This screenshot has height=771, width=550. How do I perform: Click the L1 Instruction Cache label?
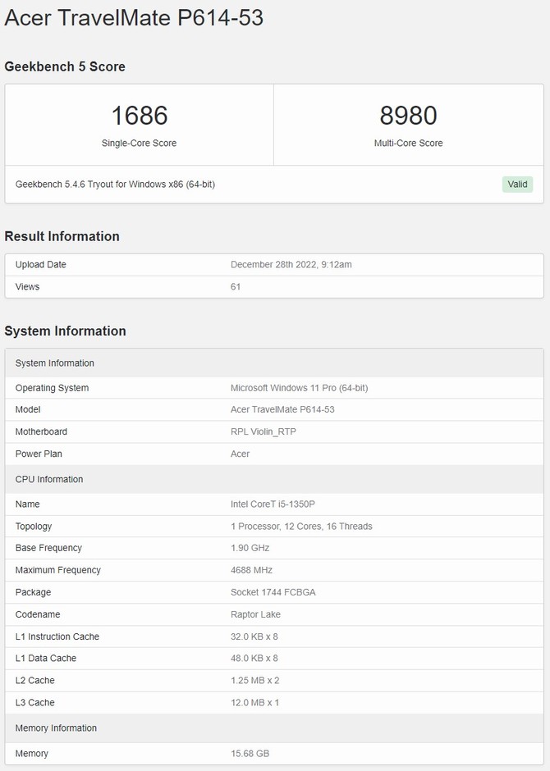click(57, 636)
